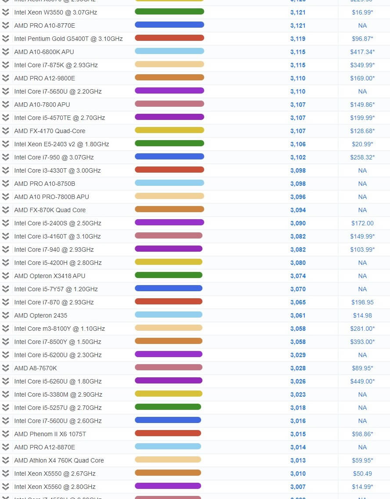The width and height of the screenshot is (390, 499).
Task: Open the Intel Core i3-4160T @ 3.10GHz link
Action: 57,236
